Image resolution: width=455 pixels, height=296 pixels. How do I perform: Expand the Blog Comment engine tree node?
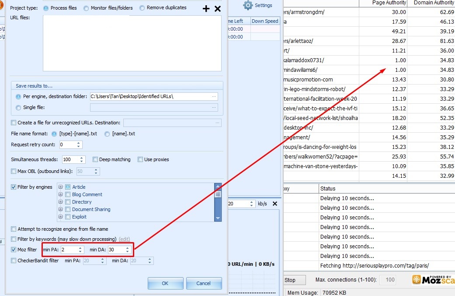60,194
